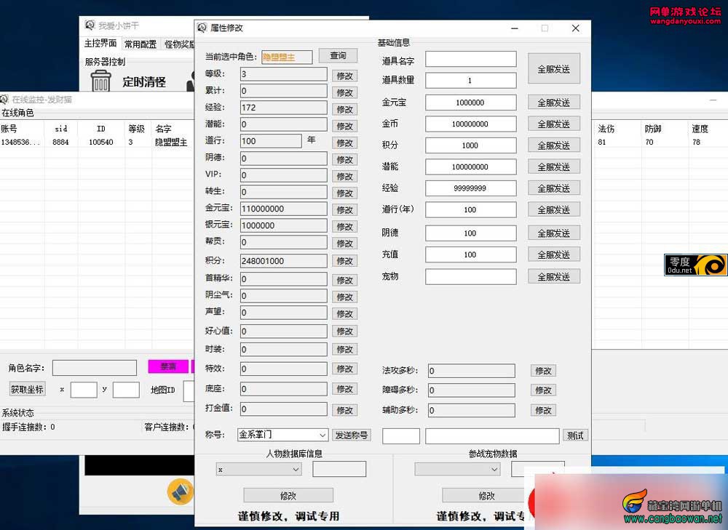Click the x coordinate input box

point(84,390)
